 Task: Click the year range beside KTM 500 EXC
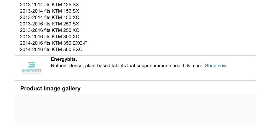pos(31,50)
